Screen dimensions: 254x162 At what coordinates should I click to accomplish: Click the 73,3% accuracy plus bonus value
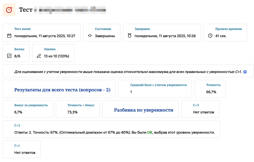pyautogui.click(x=72, y=112)
